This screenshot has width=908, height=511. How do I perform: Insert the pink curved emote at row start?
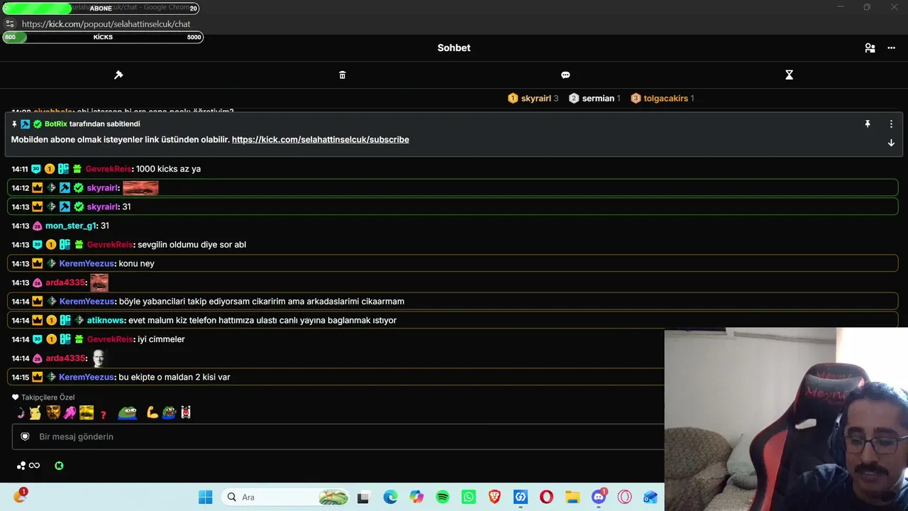21,412
